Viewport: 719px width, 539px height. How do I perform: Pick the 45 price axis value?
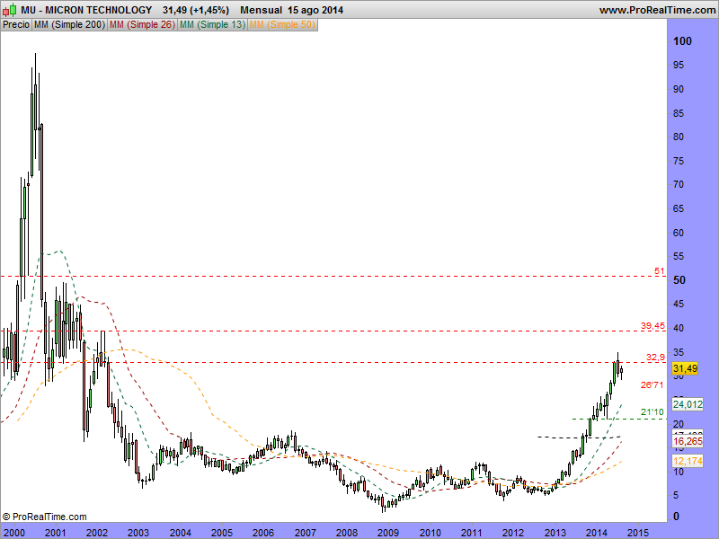click(x=679, y=304)
